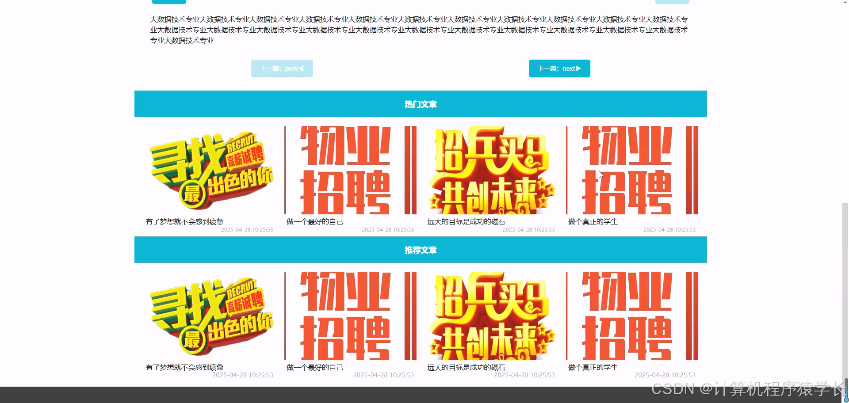Open article 做一个最好的自己 in 热门文章
The height and width of the screenshot is (403, 849).
pos(315,221)
